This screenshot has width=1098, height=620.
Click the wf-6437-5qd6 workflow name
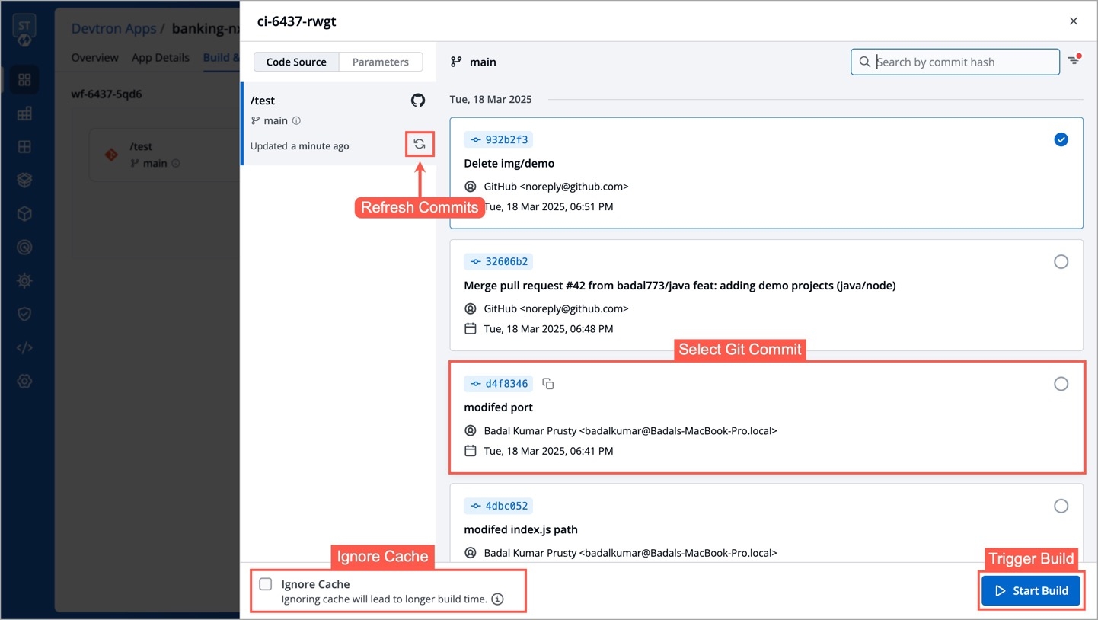tap(107, 94)
